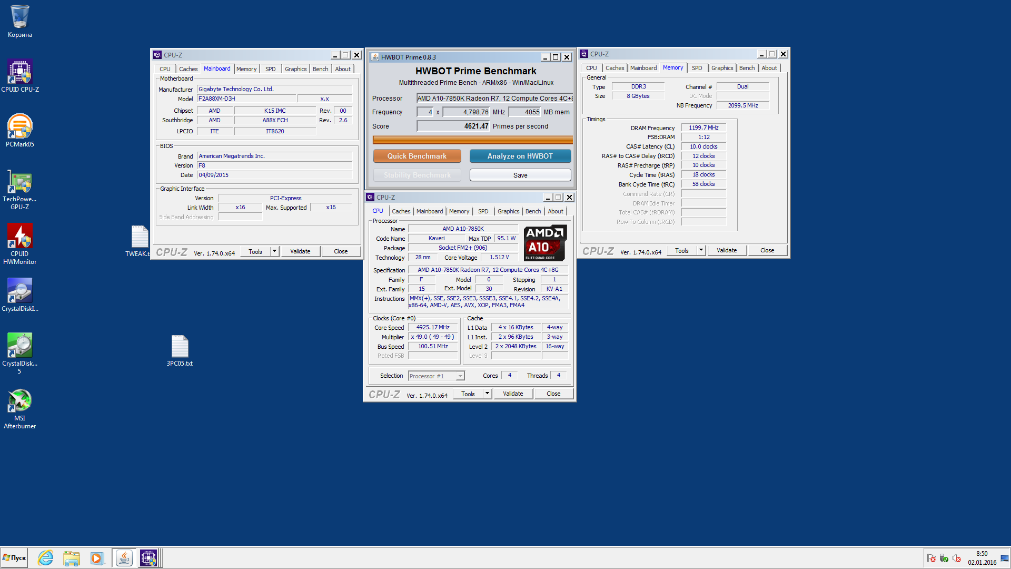Switch to the Java HWBOT Prime taskbar item
This screenshot has height=569, width=1011.
[x=124, y=558]
